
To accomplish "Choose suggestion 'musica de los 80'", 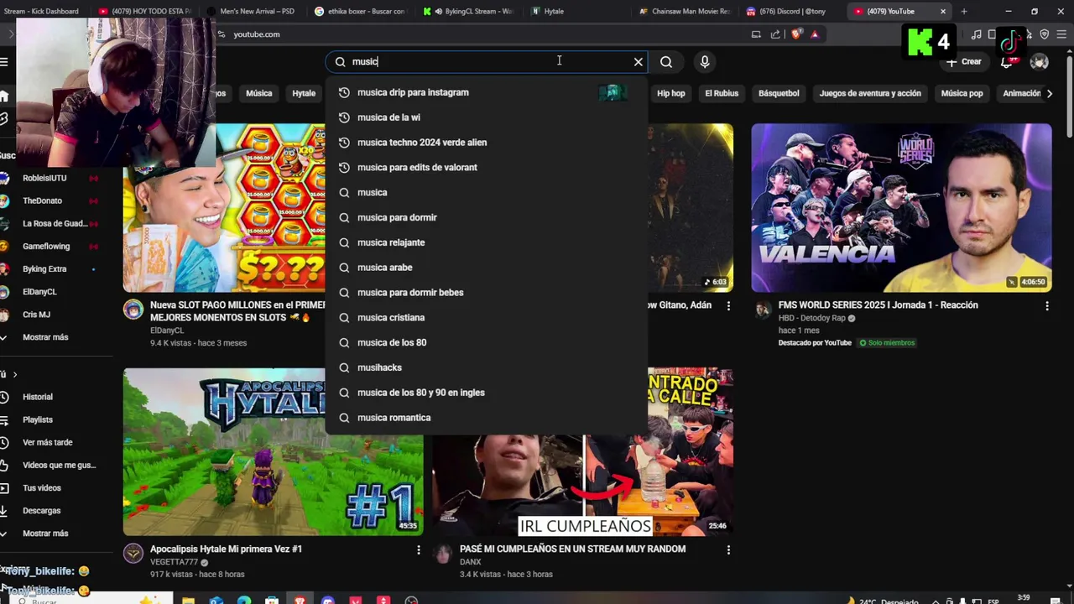I will tap(487, 342).
